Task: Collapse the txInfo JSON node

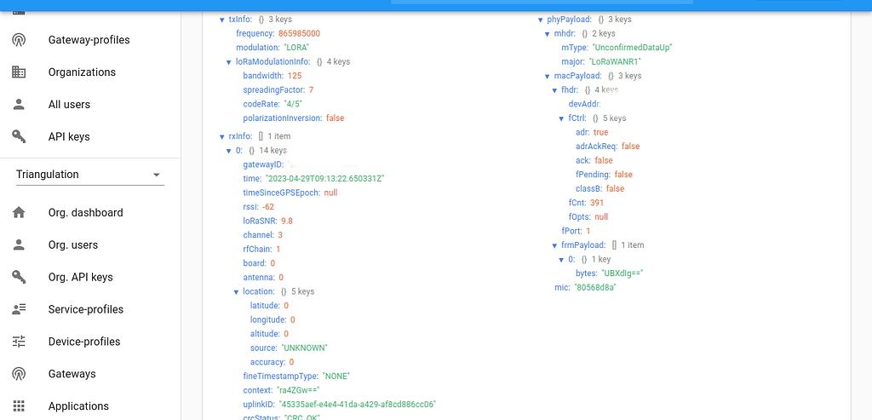Action: tap(221, 20)
